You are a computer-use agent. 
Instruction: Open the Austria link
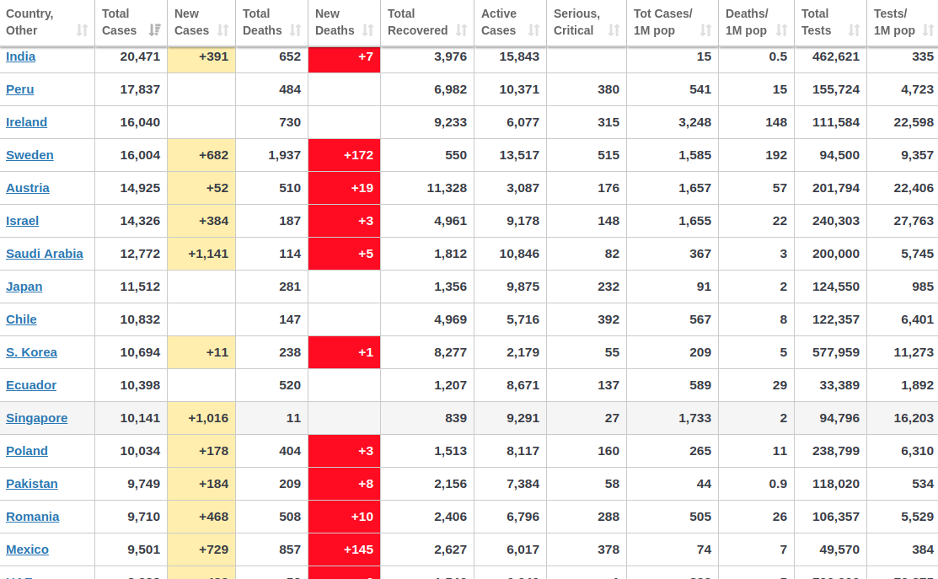pos(28,188)
